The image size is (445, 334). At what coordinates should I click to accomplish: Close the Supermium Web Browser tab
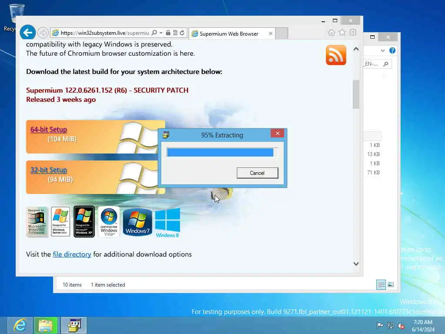(x=270, y=34)
